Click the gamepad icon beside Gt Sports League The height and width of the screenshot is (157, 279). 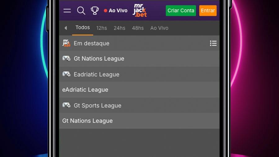point(66,105)
